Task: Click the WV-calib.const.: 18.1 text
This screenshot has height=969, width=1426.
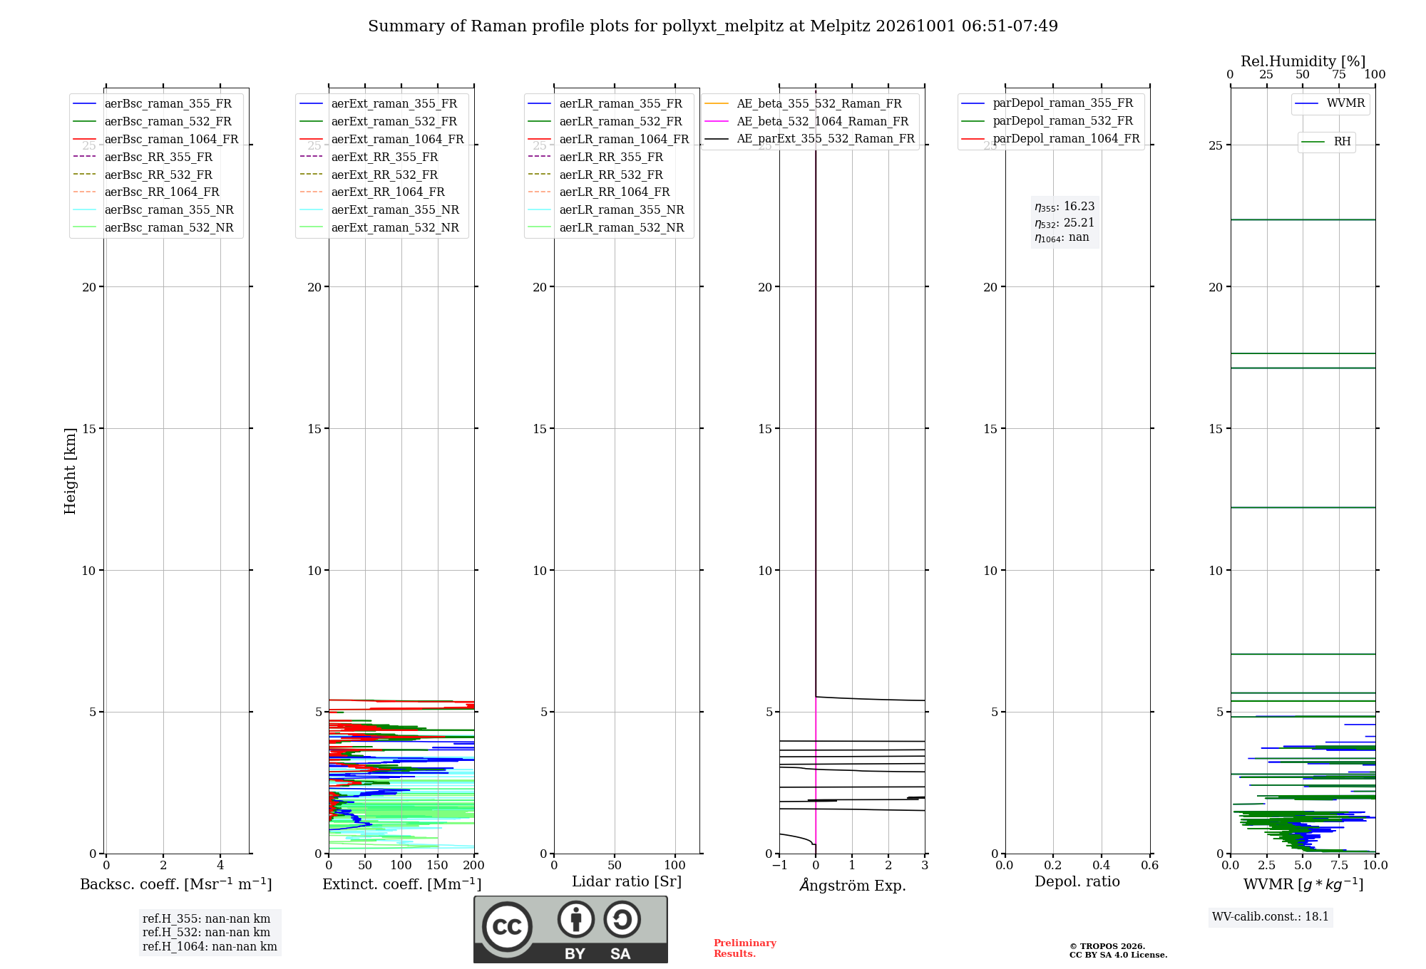Action: click(1271, 916)
